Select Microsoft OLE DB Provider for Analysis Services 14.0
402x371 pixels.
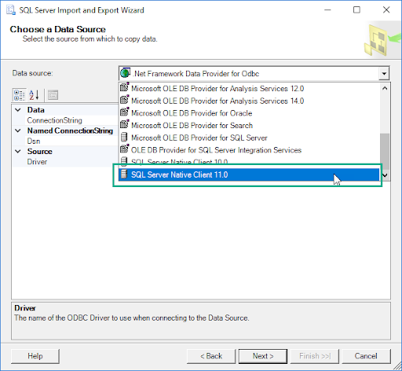(249, 101)
